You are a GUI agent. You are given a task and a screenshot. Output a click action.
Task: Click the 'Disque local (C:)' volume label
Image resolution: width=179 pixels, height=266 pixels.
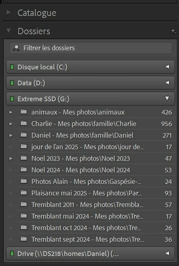click(43, 67)
